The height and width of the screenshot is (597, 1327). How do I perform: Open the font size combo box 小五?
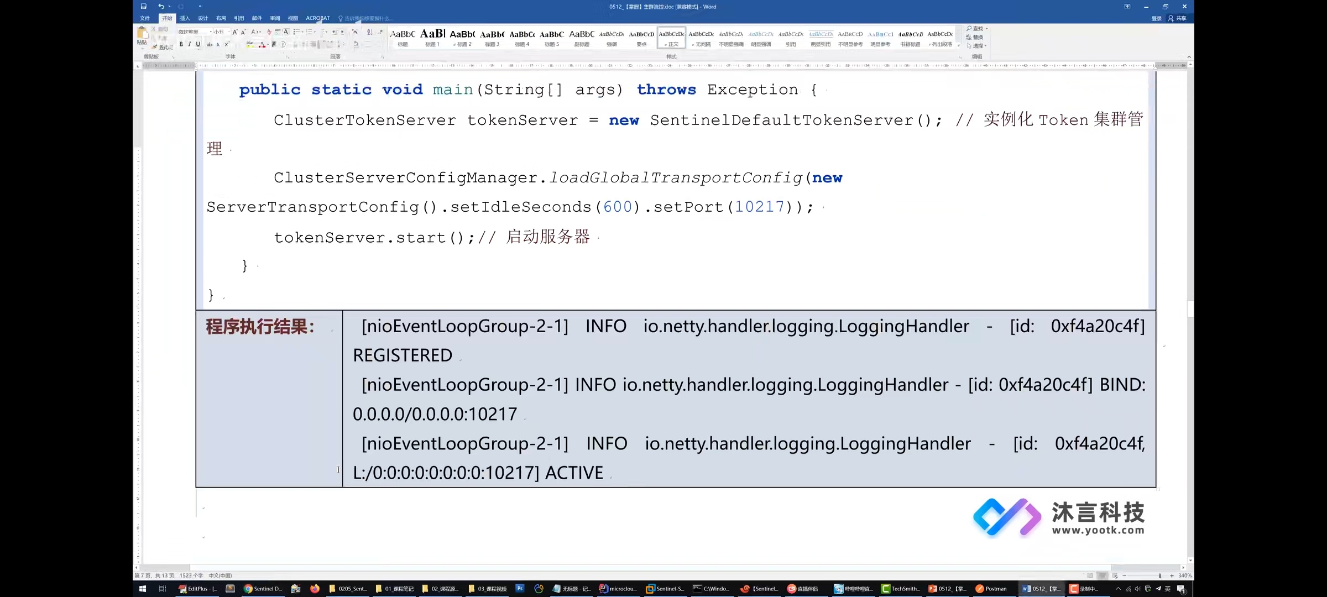click(x=221, y=32)
